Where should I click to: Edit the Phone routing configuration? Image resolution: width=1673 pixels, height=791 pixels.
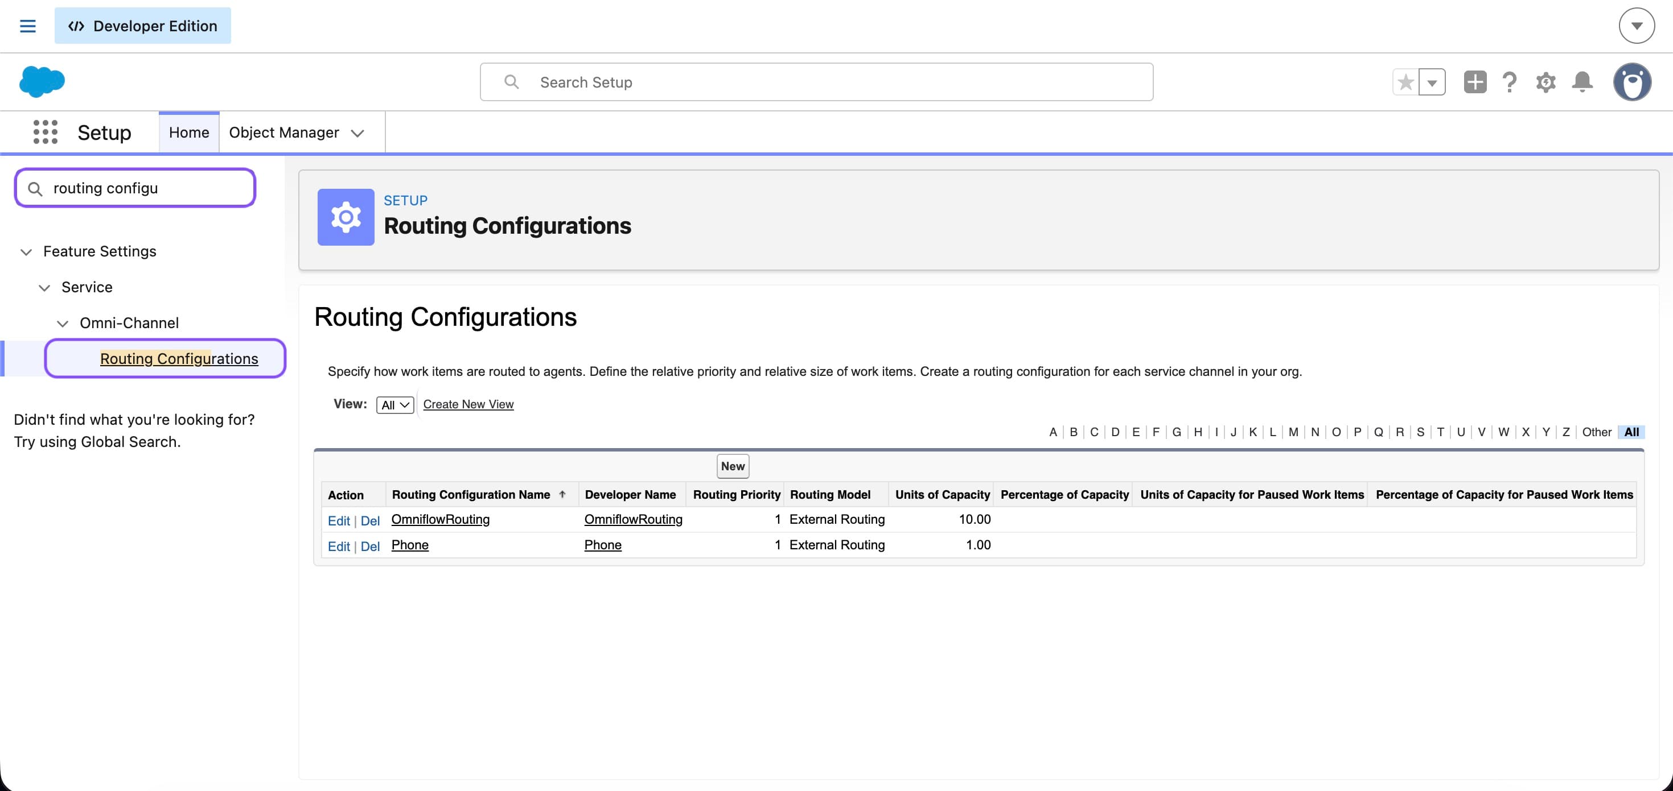pyautogui.click(x=338, y=546)
